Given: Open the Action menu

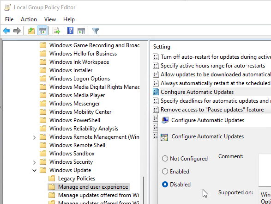Looking at the screenshot, I should [x=29, y=19].
